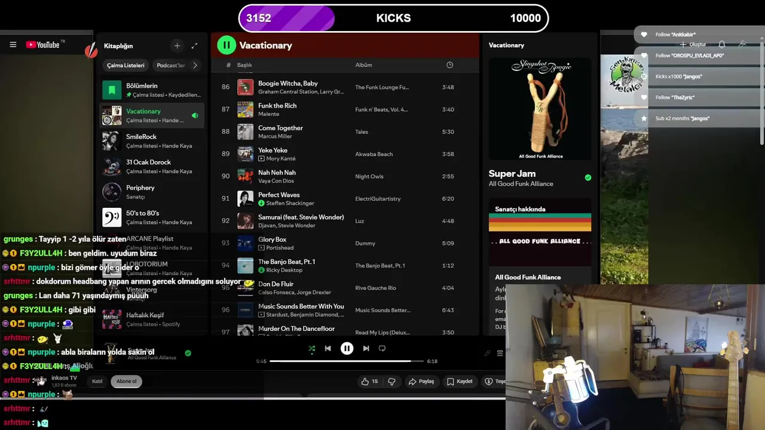The width and height of the screenshot is (765, 430).
Task: Click the pause button in the bottom player bar
Action: click(347, 348)
